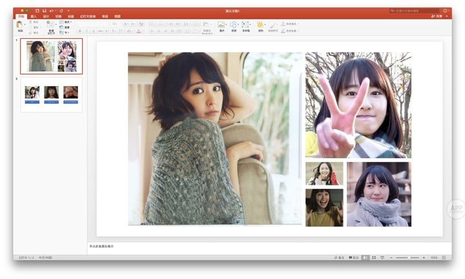Click the Clear Formatting icon
The width and height of the screenshot is (465, 279).
pos(141,24)
